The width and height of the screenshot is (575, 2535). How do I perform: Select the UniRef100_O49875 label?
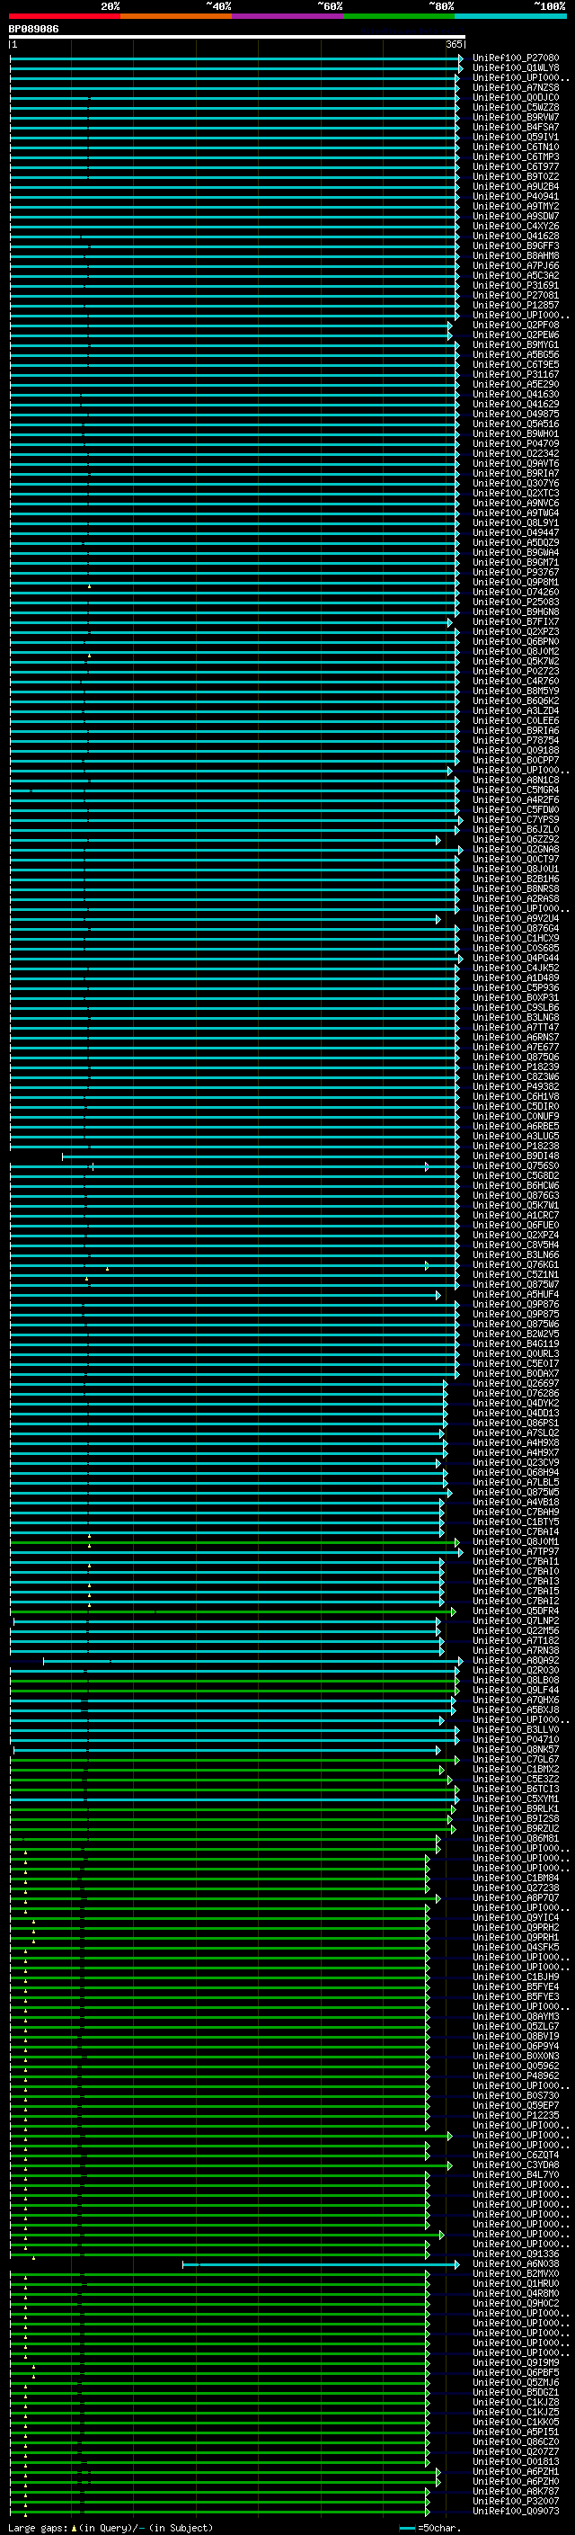coord(516,415)
